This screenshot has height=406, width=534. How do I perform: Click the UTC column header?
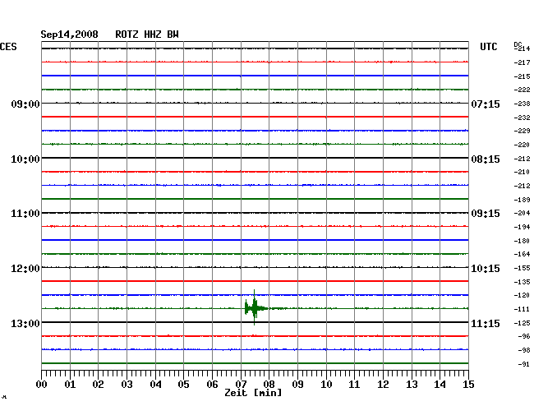488,47
